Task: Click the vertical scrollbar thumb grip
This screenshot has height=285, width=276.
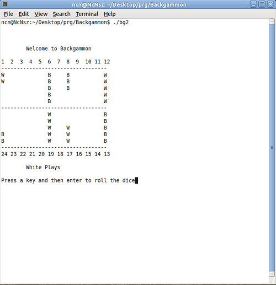Action: point(272,147)
